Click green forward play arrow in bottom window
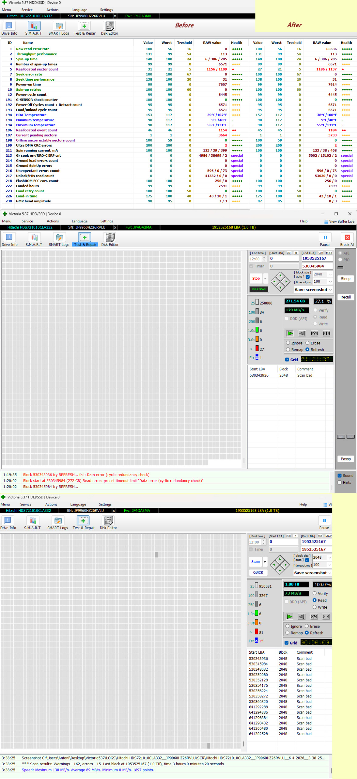 [x=289, y=617]
